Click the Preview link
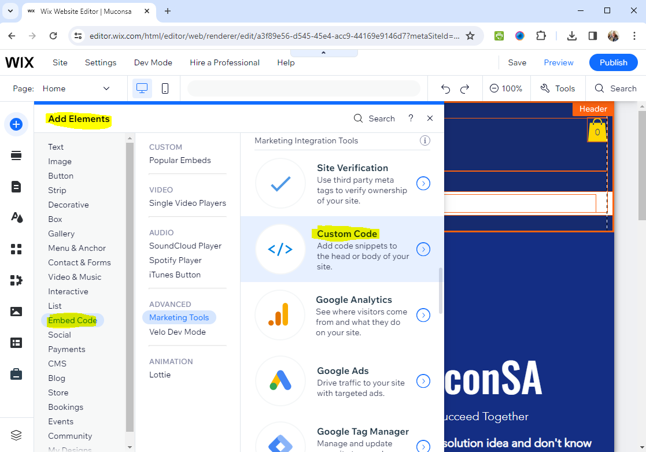Viewport: 646px width, 452px height. pos(558,62)
